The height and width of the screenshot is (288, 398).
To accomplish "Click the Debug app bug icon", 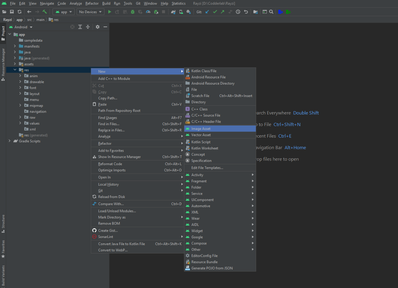I will (133, 12).
